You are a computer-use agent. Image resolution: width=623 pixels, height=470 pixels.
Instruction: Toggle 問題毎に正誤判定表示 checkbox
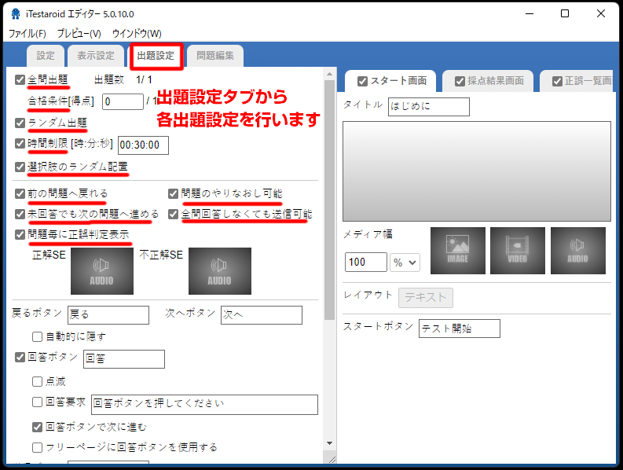[20, 234]
